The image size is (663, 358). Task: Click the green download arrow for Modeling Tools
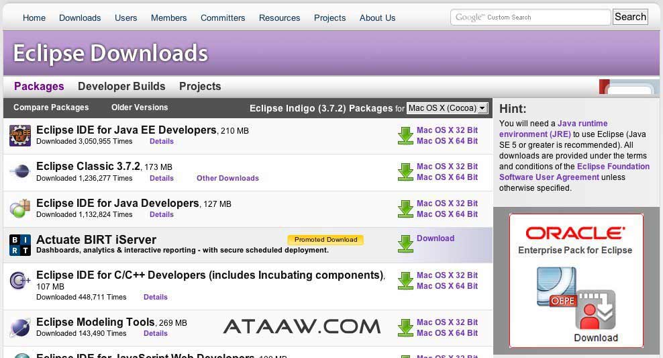(x=405, y=328)
